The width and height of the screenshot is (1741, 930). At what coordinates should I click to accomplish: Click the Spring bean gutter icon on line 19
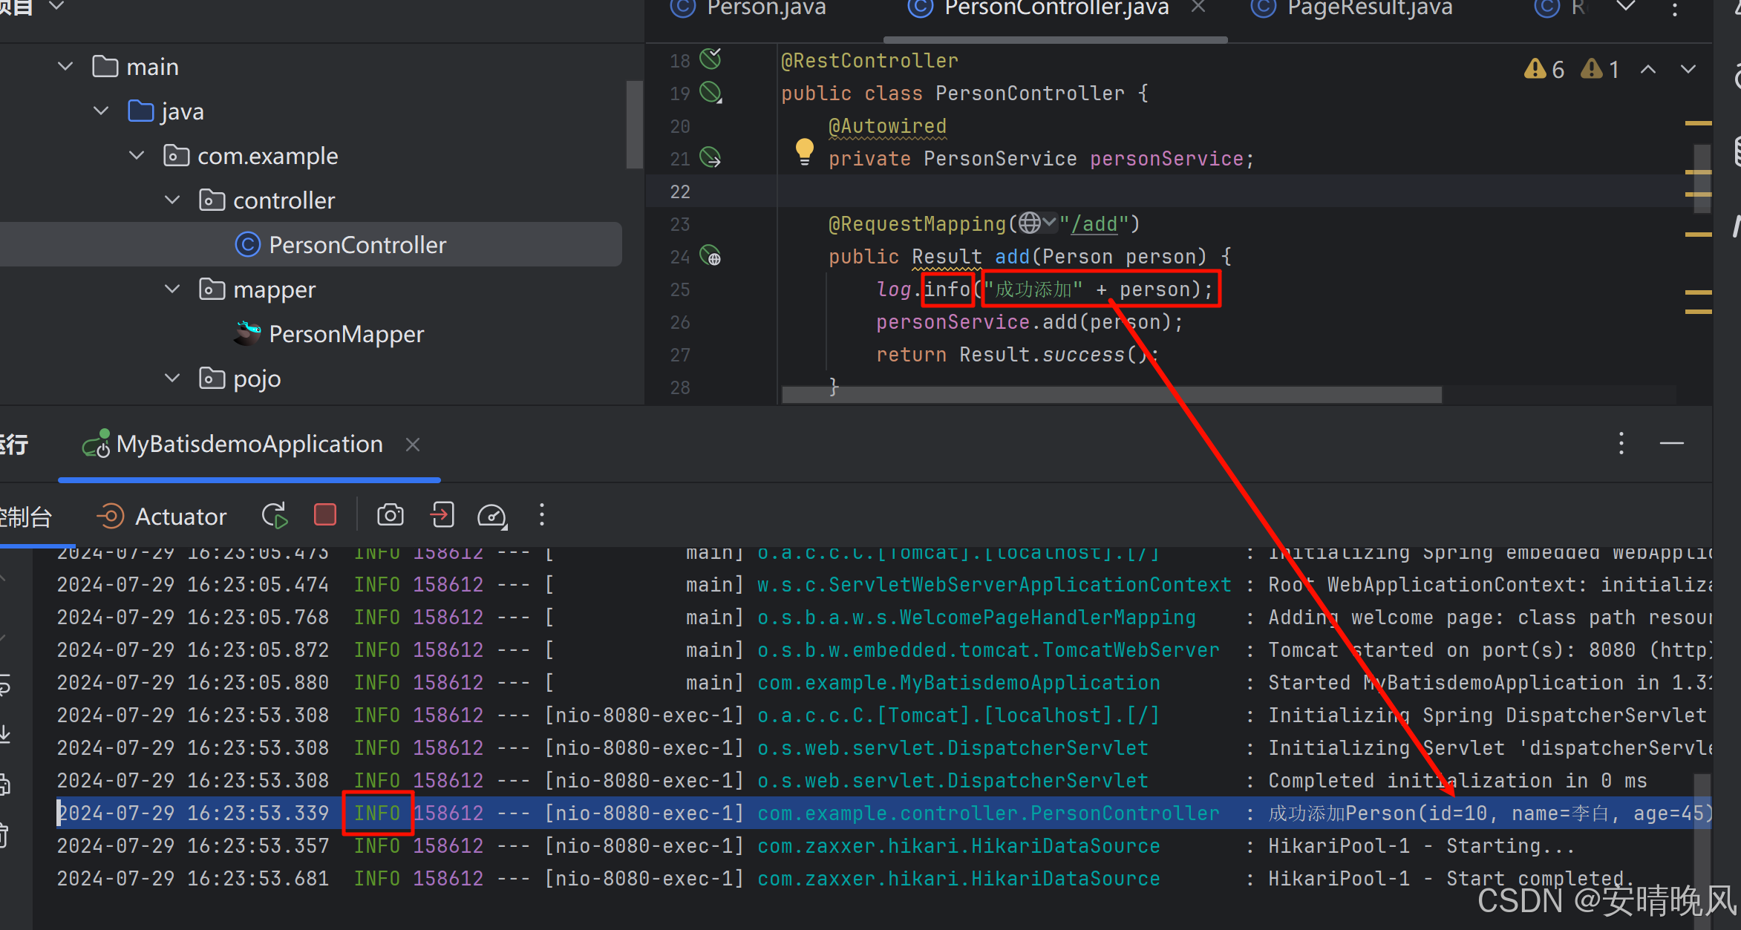(711, 93)
